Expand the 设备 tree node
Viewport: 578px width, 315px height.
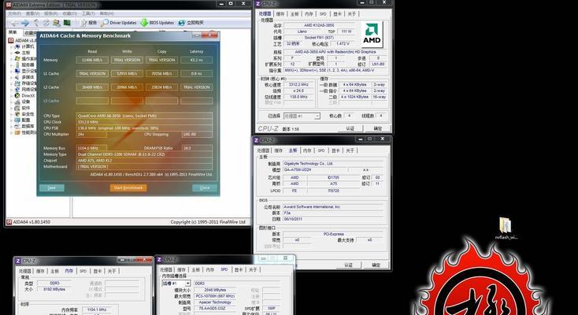tap(12, 102)
